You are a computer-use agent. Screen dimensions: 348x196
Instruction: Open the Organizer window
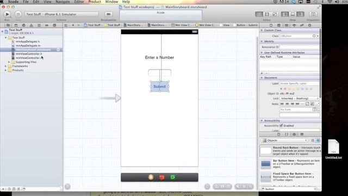pyautogui.click(x=313, y=14)
